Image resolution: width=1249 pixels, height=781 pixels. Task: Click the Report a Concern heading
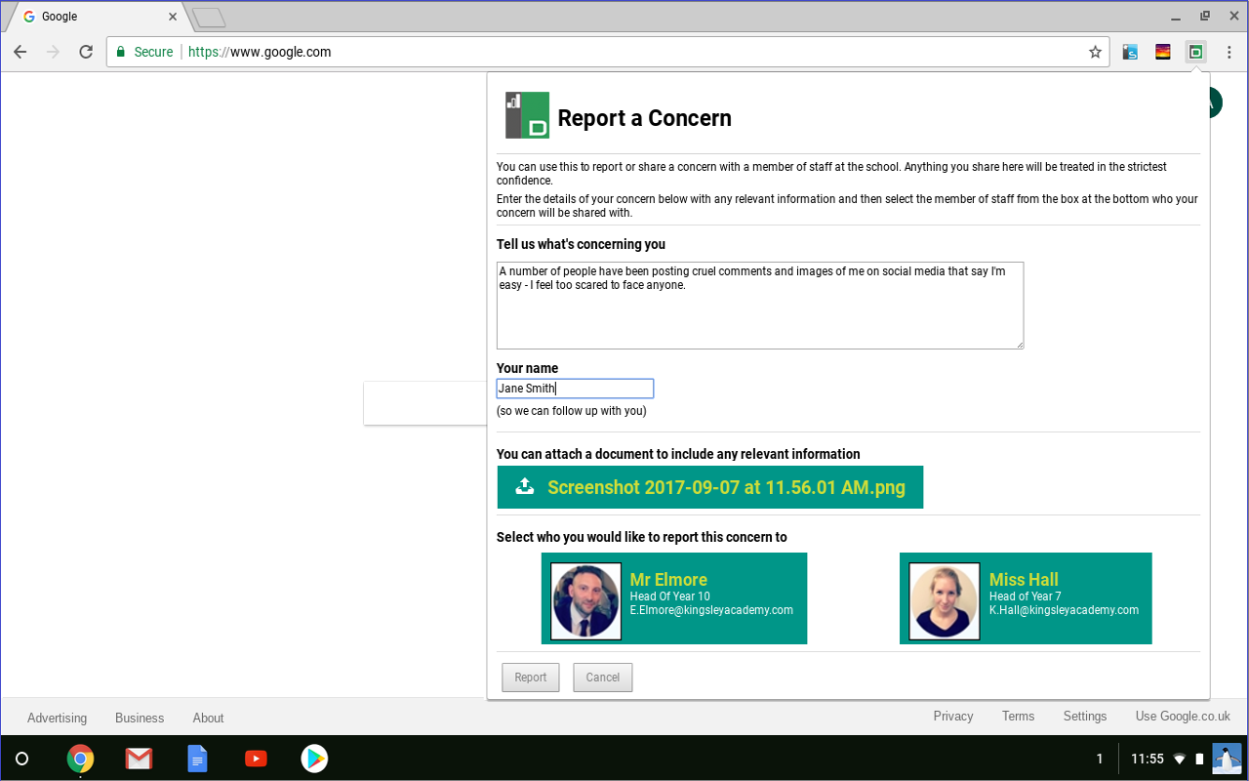tap(644, 118)
